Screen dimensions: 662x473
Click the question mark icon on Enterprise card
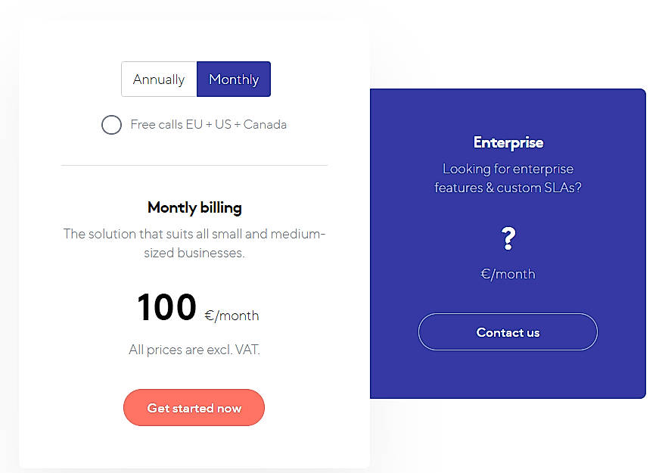click(x=508, y=238)
